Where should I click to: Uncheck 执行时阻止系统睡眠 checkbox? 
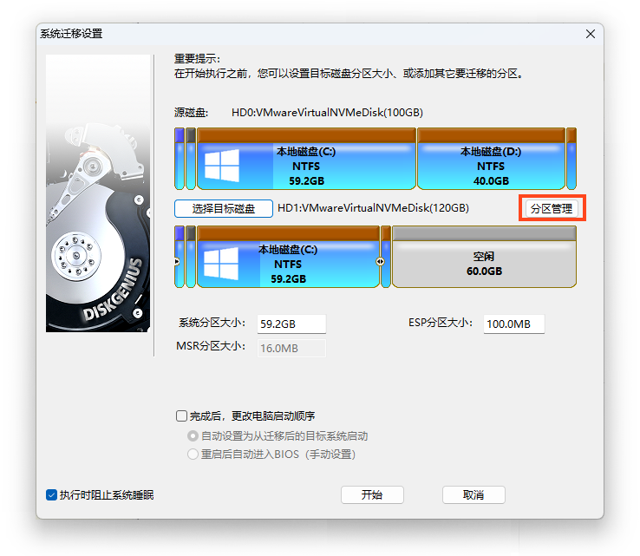tap(51, 495)
